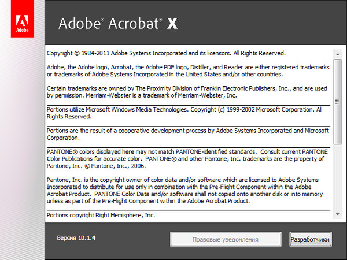Click empty scrollbar track below the thumb
This screenshot has height=260, width=347.
click(337, 179)
